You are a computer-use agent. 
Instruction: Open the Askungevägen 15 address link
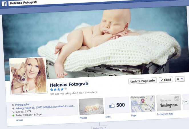pos(45,107)
